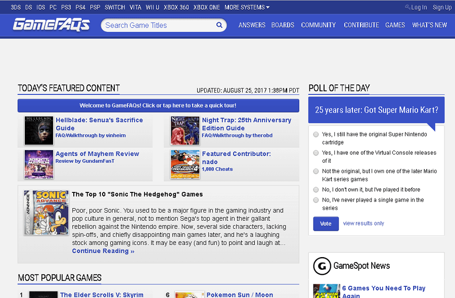Open 'FAQ/Walkthrough by vinheim' link
This screenshot has width=455, height=298.
click(90, 135)
